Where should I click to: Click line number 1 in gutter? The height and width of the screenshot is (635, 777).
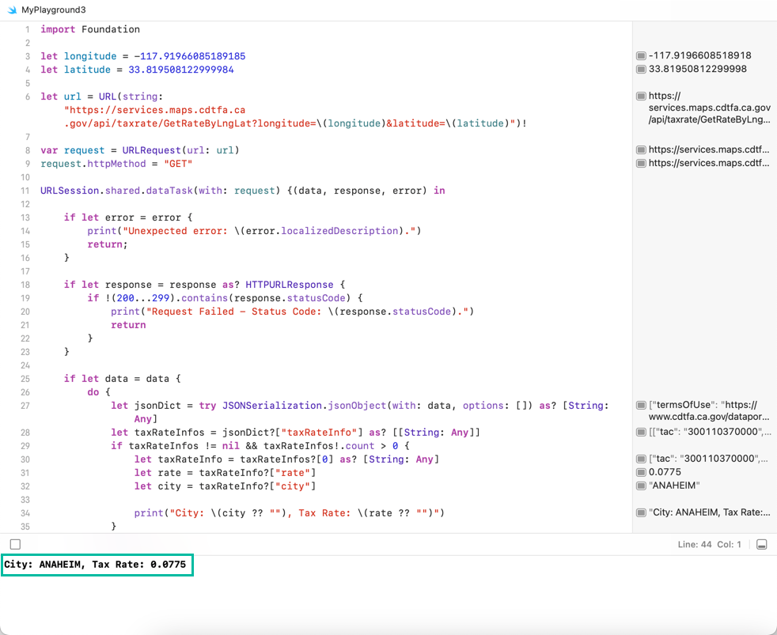pos(27,29)
